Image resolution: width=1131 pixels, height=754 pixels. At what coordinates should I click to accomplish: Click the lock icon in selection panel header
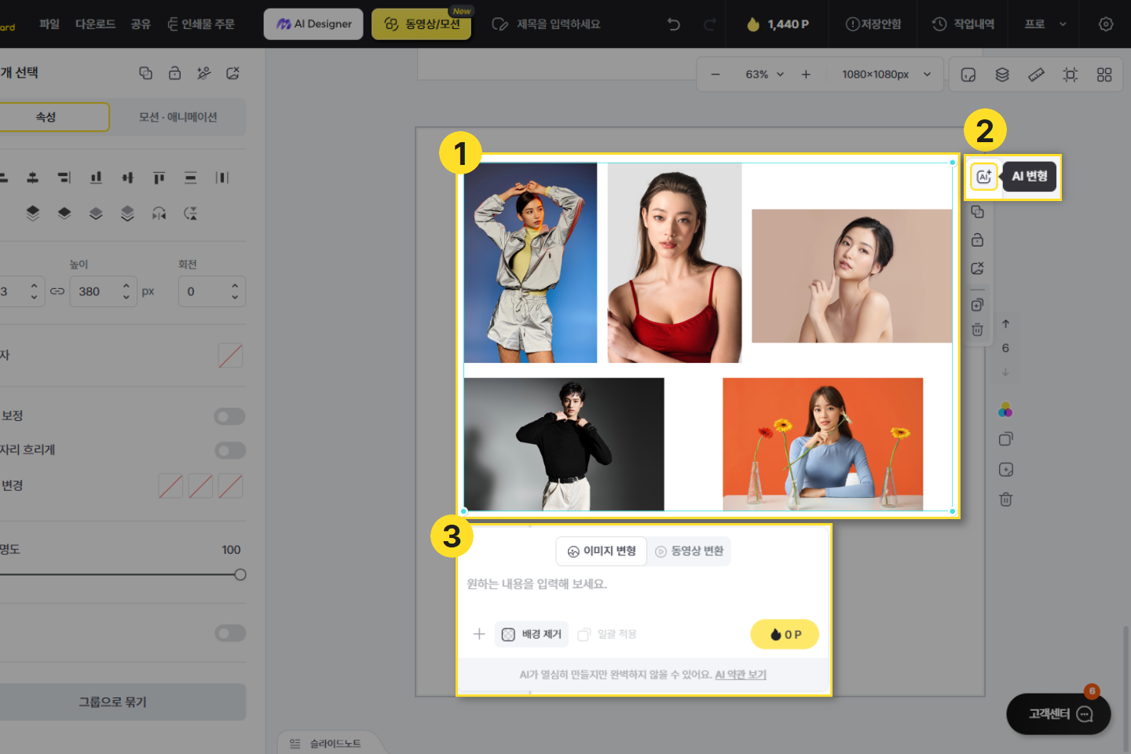pyautogui.click(x=174, y=73)
